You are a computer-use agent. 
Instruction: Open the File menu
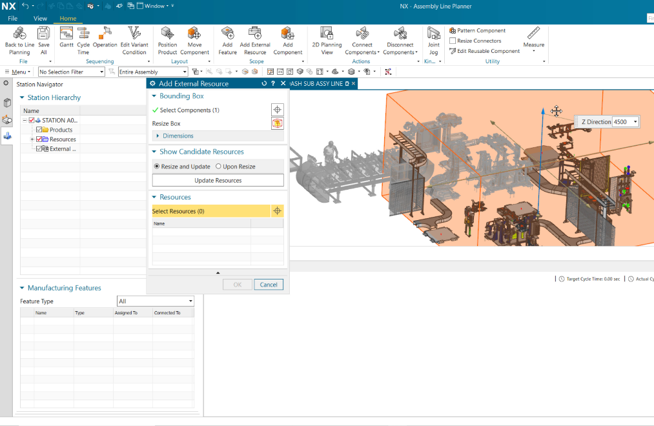pyautogui.click(x=12, y=18)
